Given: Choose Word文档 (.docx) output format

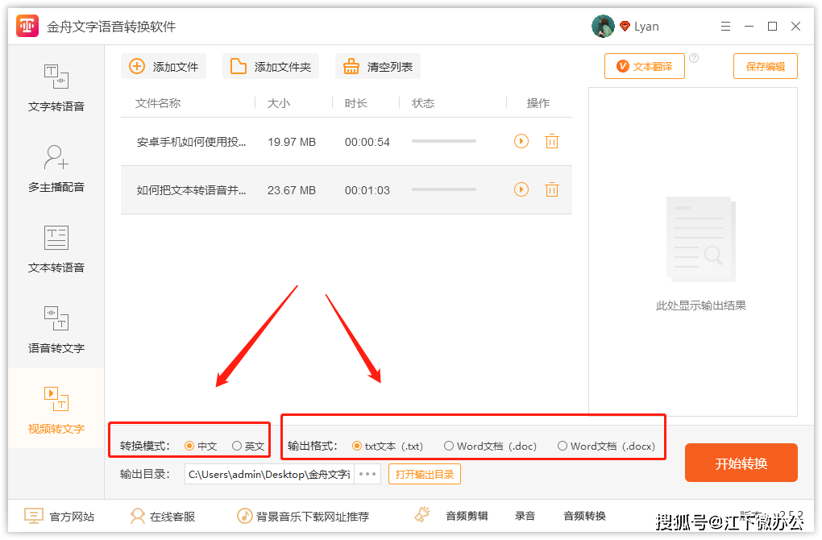Looking at the screenshot, I should [x=607, y=447].
